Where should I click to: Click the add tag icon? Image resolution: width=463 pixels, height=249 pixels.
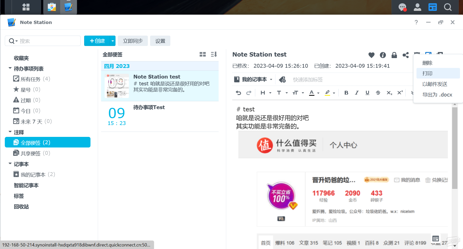click(282, 80)
